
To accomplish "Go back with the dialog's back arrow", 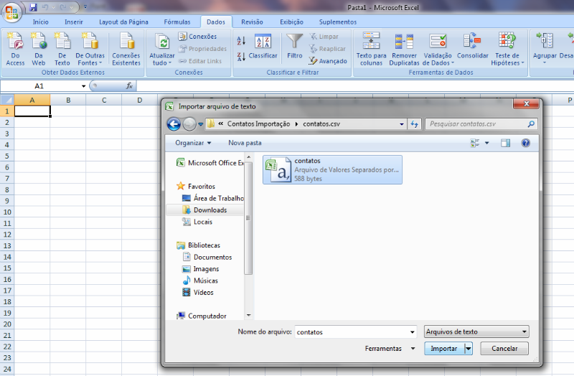I will click(x=174, y=124).
